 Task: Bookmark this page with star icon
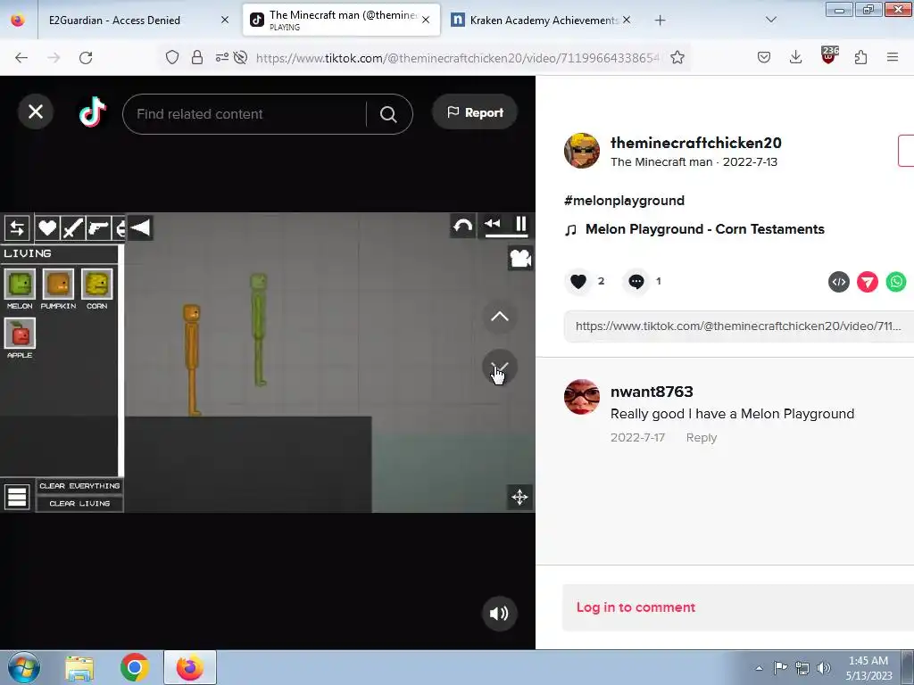pyautogui.click(x=677, y=58)
